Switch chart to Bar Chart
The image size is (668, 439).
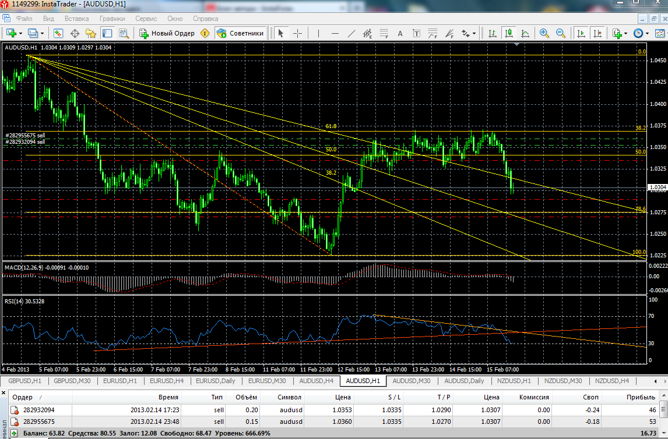pyautogui.click(x=492, y=33)
